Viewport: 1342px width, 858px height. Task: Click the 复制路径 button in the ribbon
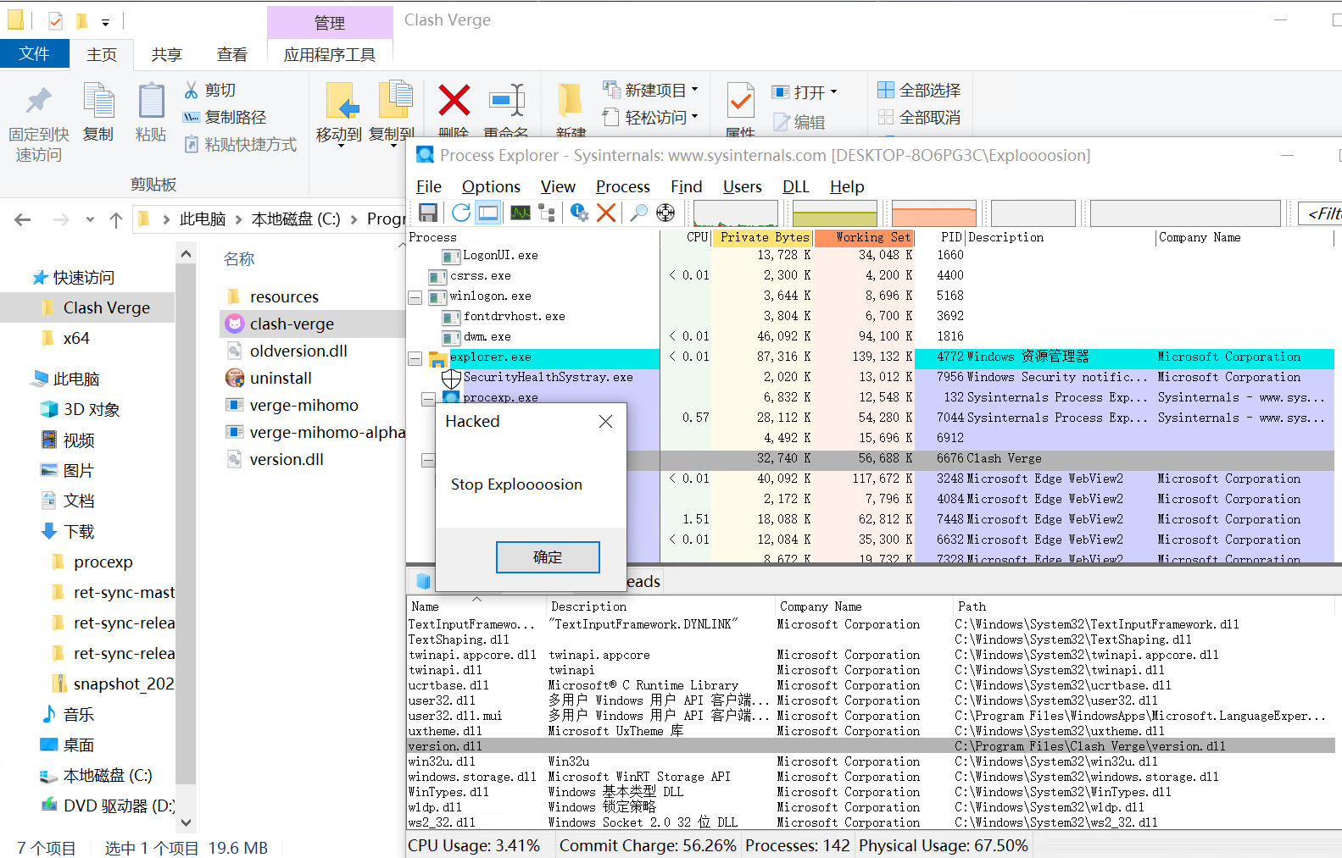tap(226, 118)
